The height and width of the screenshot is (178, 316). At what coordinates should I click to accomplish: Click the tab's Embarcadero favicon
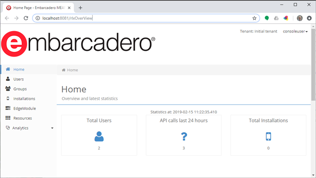coord(8,8)
